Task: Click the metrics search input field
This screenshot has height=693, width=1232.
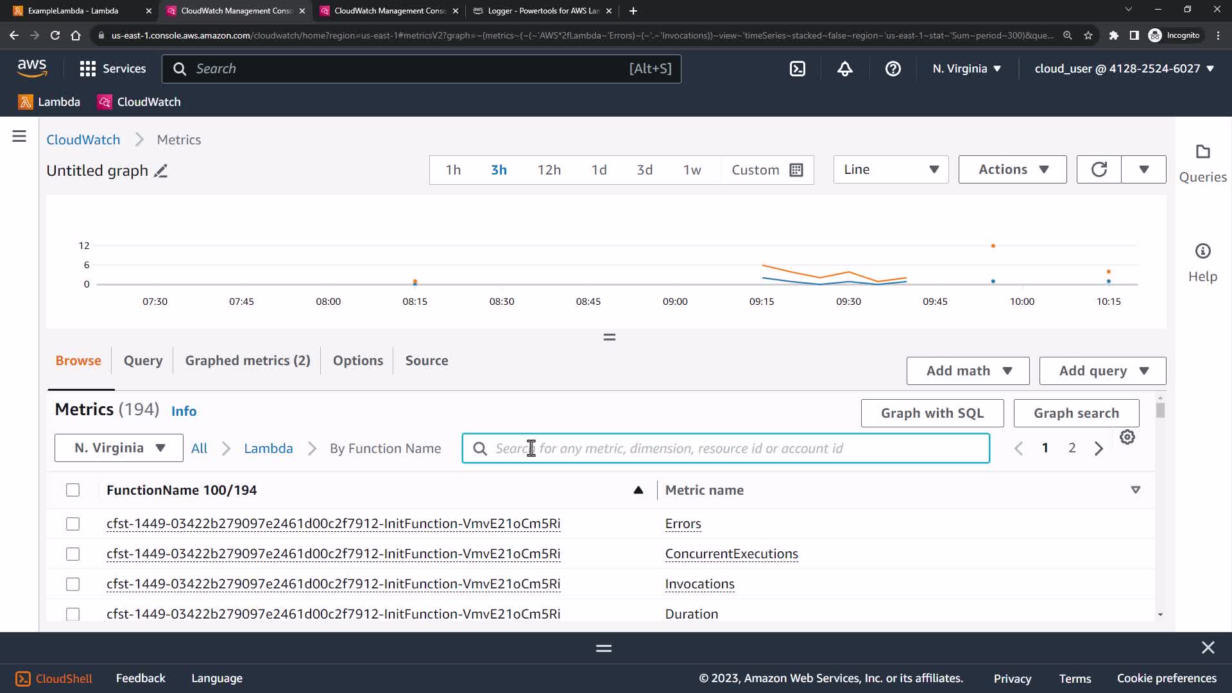Action: pyautogui.click(x=725, y=449)
